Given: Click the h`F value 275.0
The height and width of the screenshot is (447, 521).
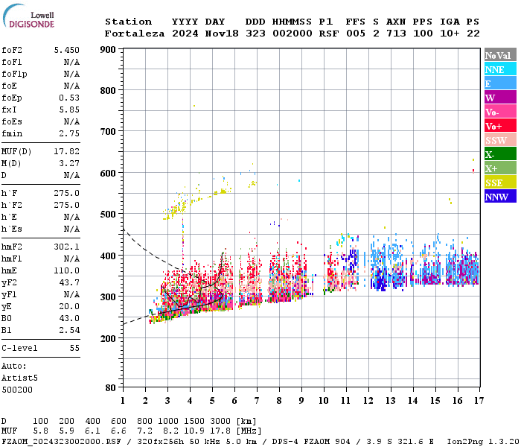Looking at the screenshot, I should point(67,193).
